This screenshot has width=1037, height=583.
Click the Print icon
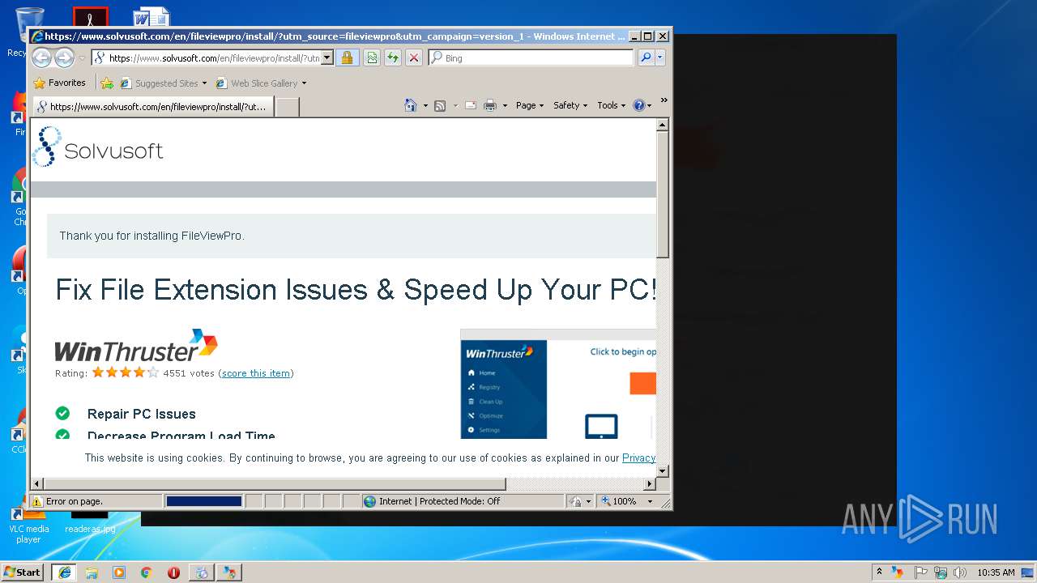point(490,105)
